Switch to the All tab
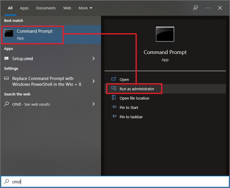Viewport: 230px width, 188px height. tap(10, 8)
